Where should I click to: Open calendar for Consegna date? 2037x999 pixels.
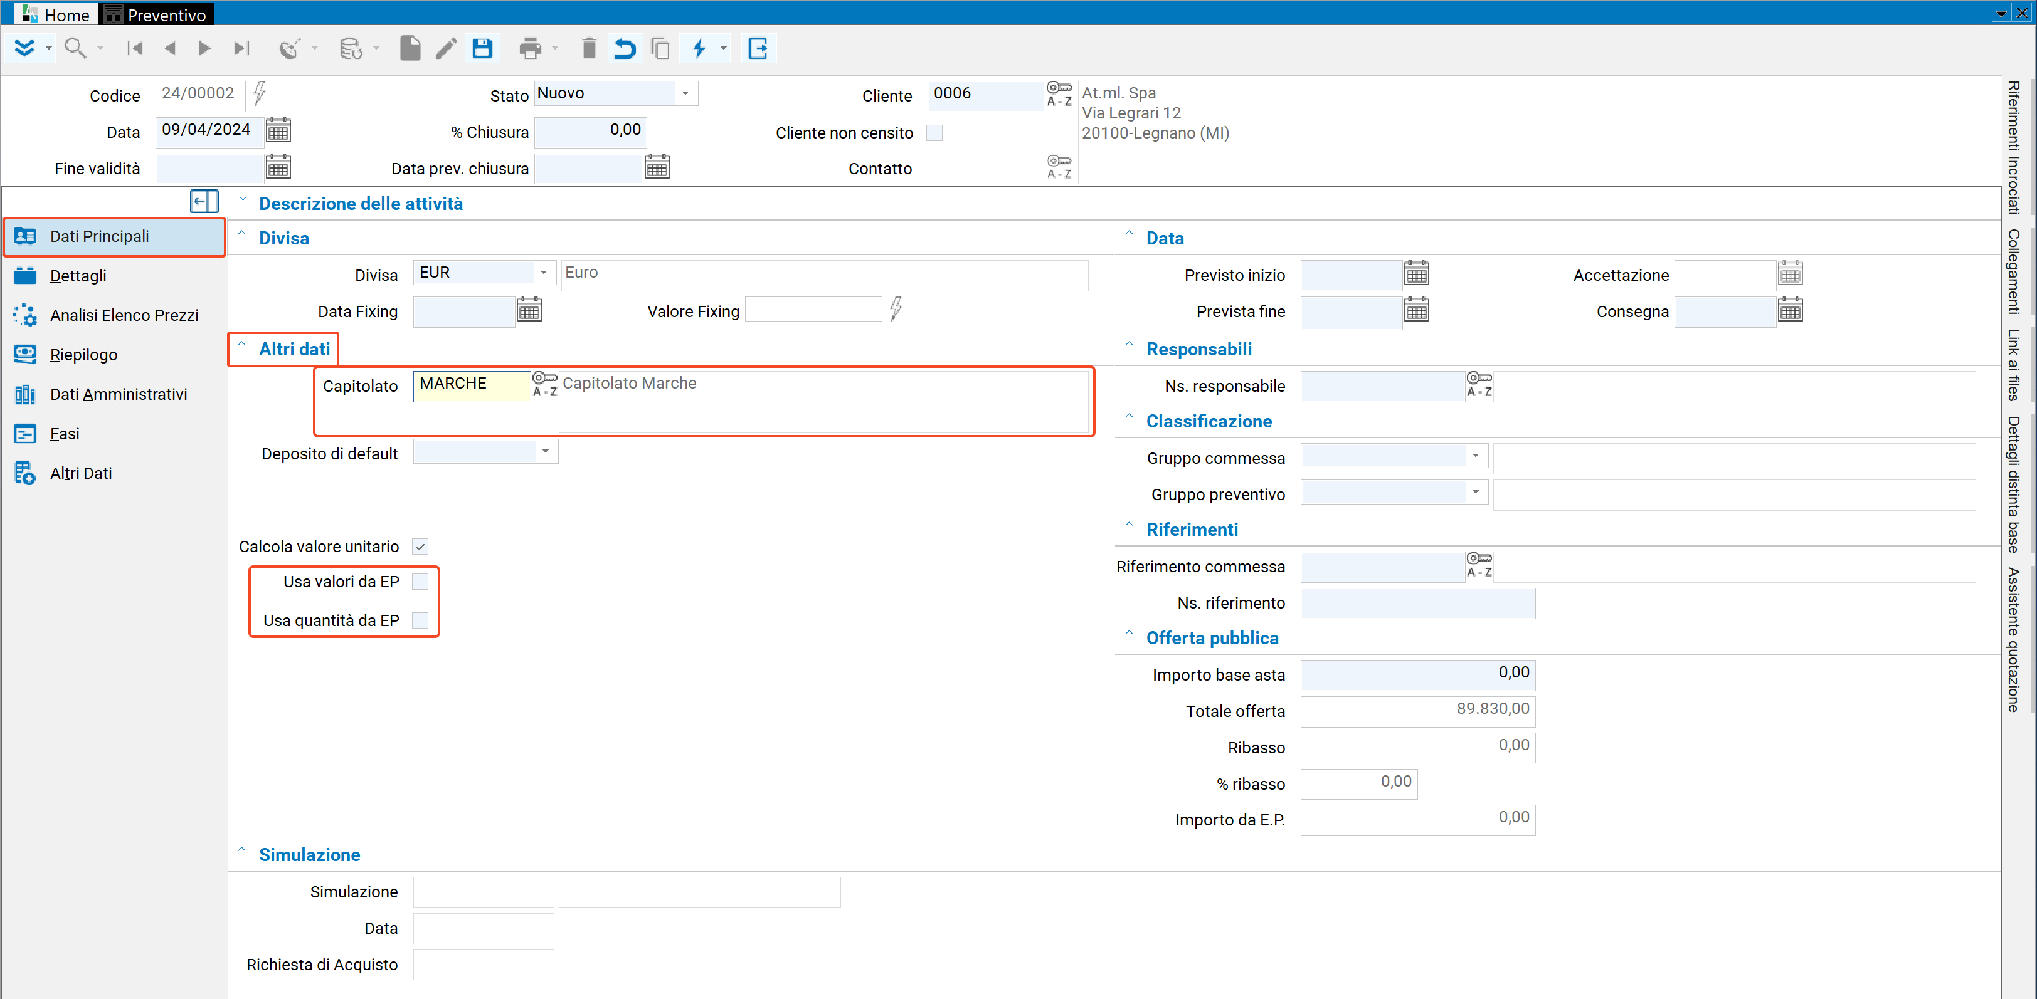[x=1791, y=310]
